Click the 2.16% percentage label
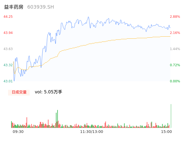 [175, 33]
